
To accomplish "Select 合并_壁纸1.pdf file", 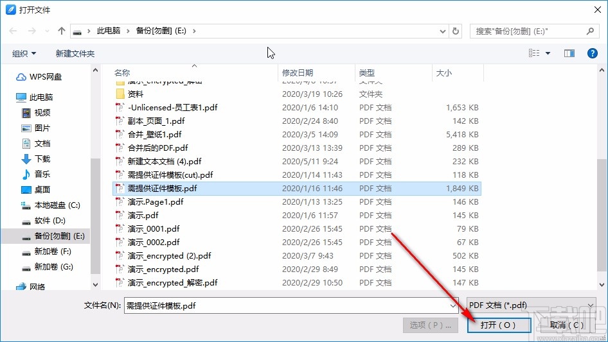I will 297,134.
